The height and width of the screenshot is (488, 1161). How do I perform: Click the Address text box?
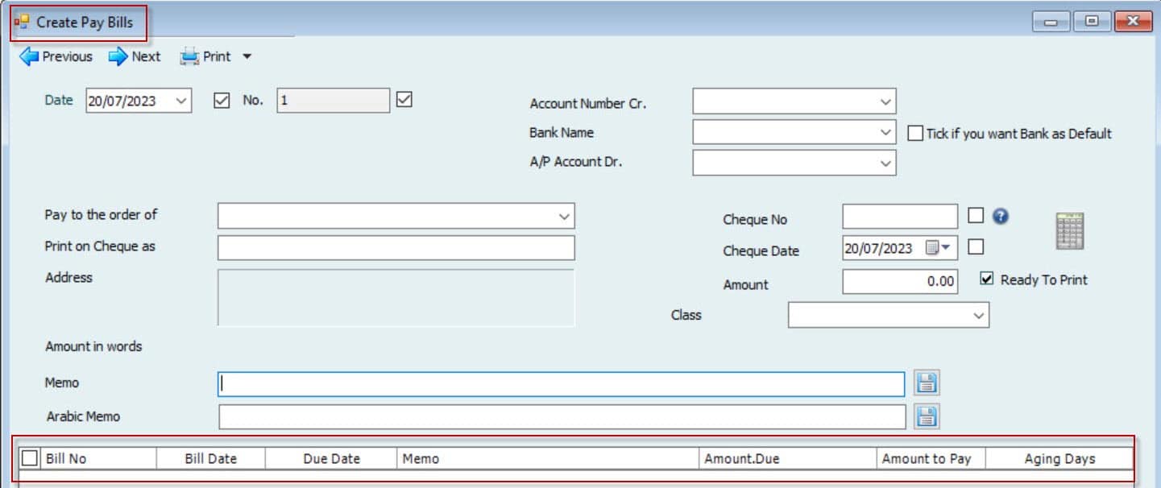[x=396, y=298]
